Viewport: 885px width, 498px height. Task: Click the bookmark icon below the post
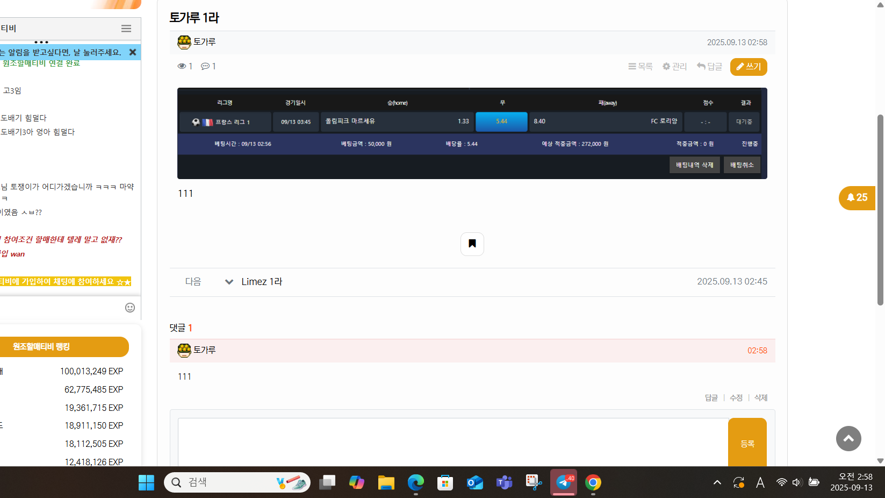point(472,244)
